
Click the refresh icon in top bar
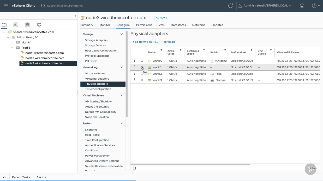point(230,6)
